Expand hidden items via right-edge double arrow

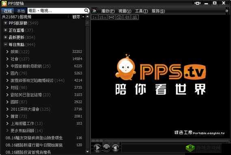(227, 11)
